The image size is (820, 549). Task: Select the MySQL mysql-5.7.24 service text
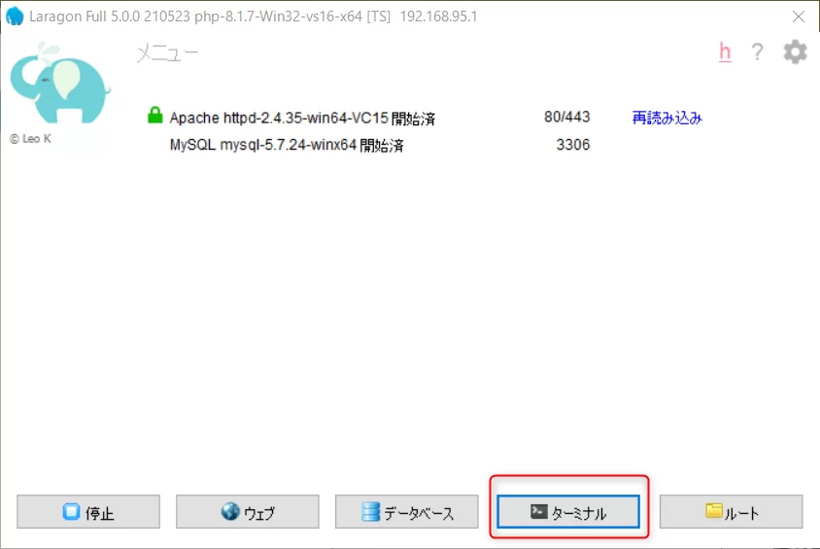pyautogui.click(x=287, y=145)
